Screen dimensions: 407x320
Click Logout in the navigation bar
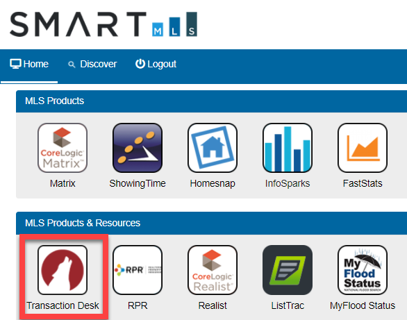[156, 64]
